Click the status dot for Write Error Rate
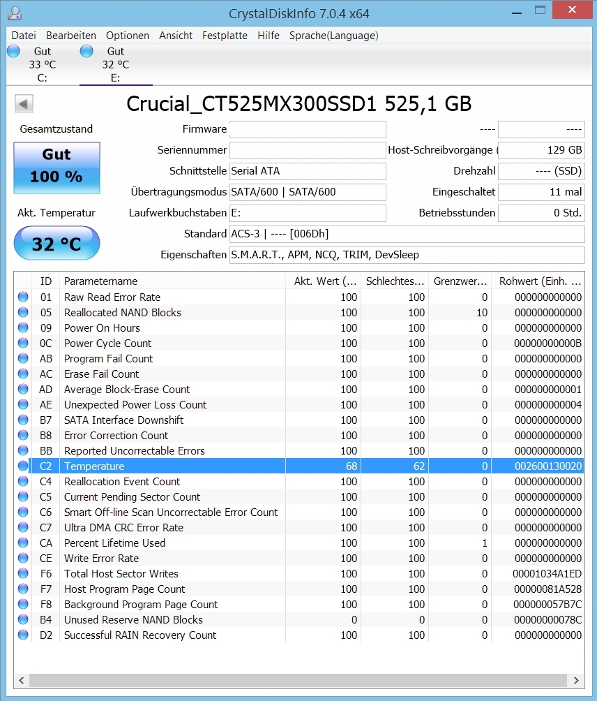597x701 pixels. [23, 558]
